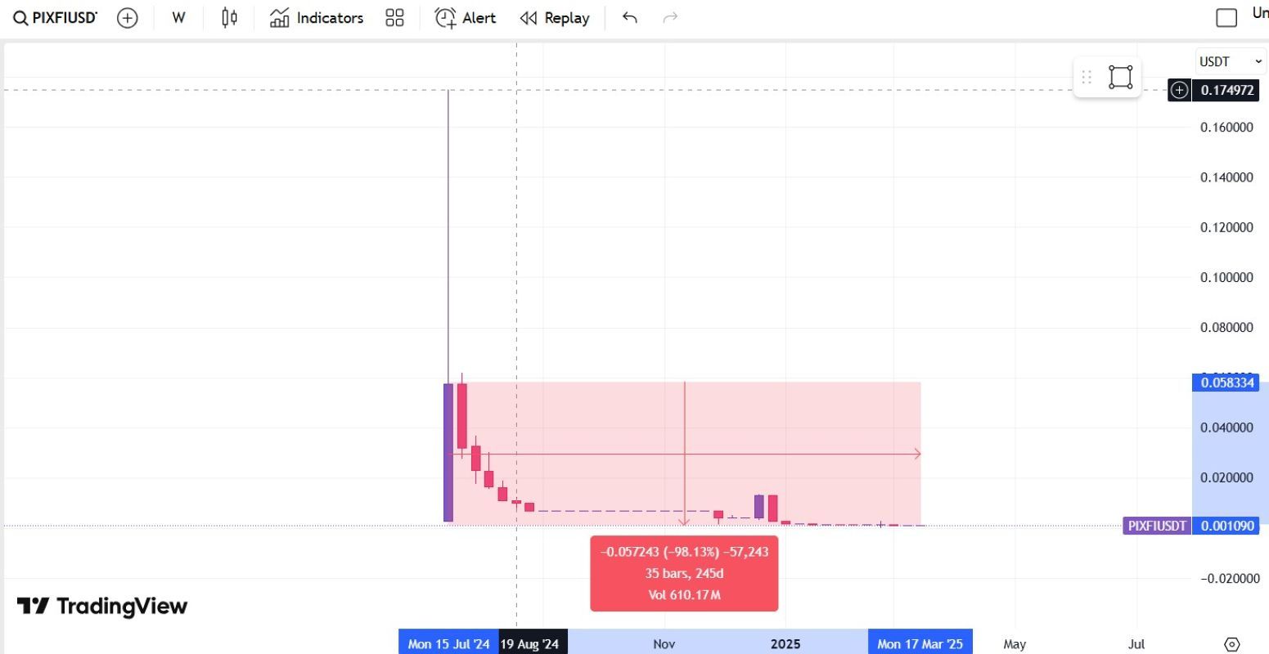
Task: Click the 0.001090 last price label
Action: click(1226, 526)
